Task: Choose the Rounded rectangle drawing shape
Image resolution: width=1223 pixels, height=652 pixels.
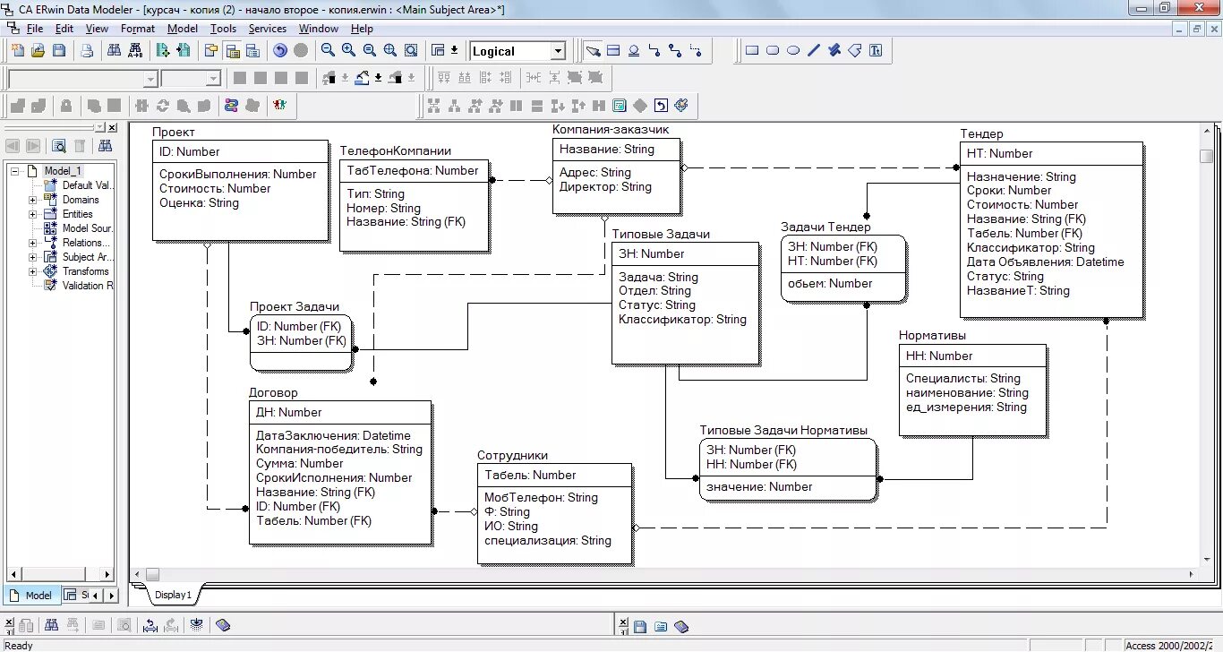Action: (773, 51)
